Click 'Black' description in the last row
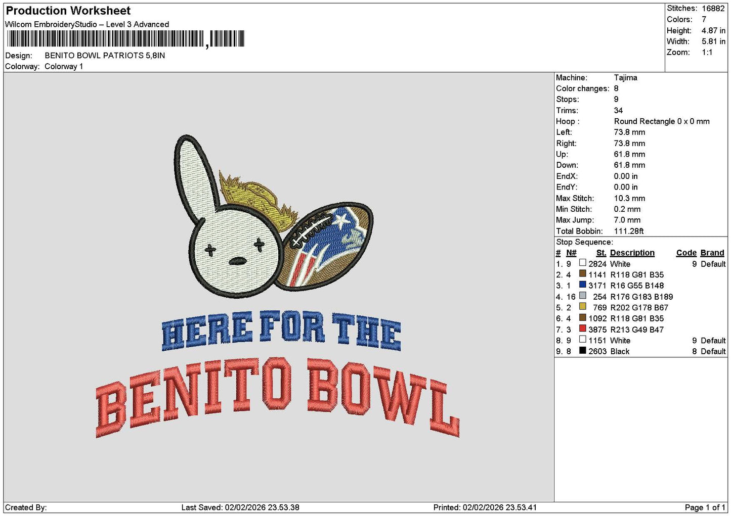The height and width of the screenshot is (516, 731). pyautogui.click(x=620, y=351)
